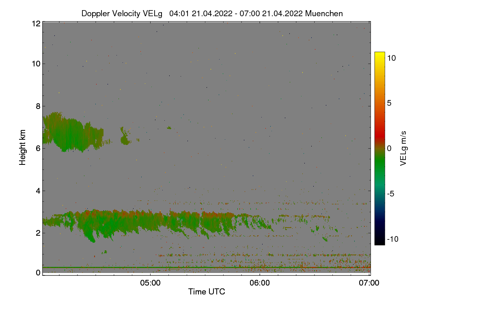Select the 06:00 time axis label
The width and height of the screenshot is (487, 324).
pos(260,283)
